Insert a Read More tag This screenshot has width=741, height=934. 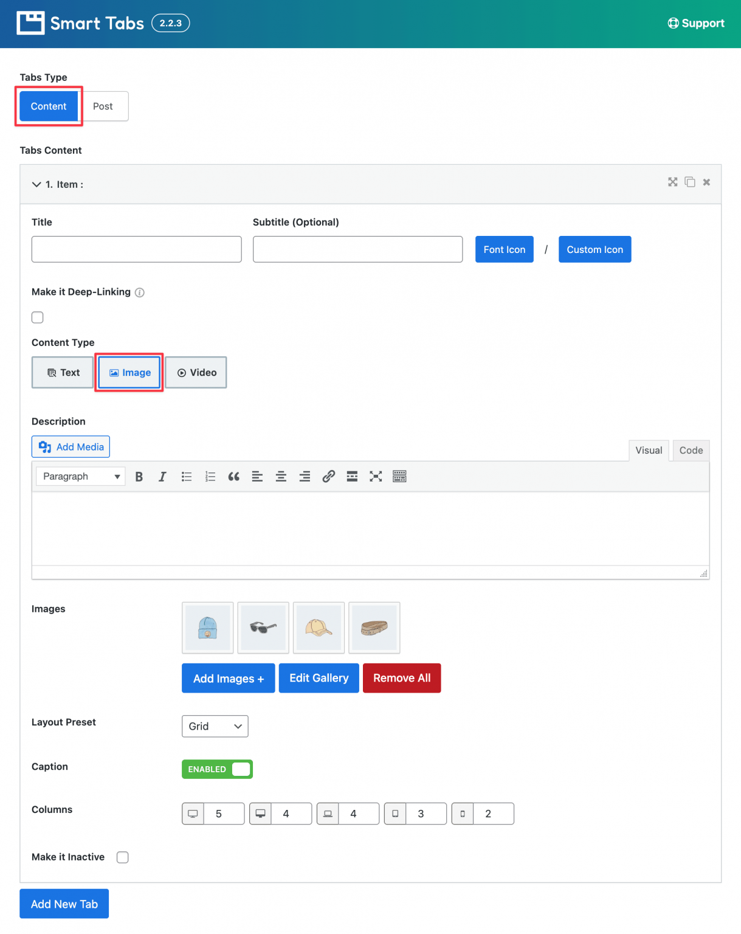[352, 476]
